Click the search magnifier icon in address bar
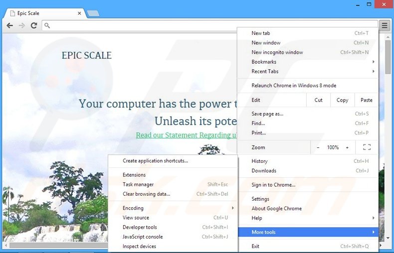 47,25
